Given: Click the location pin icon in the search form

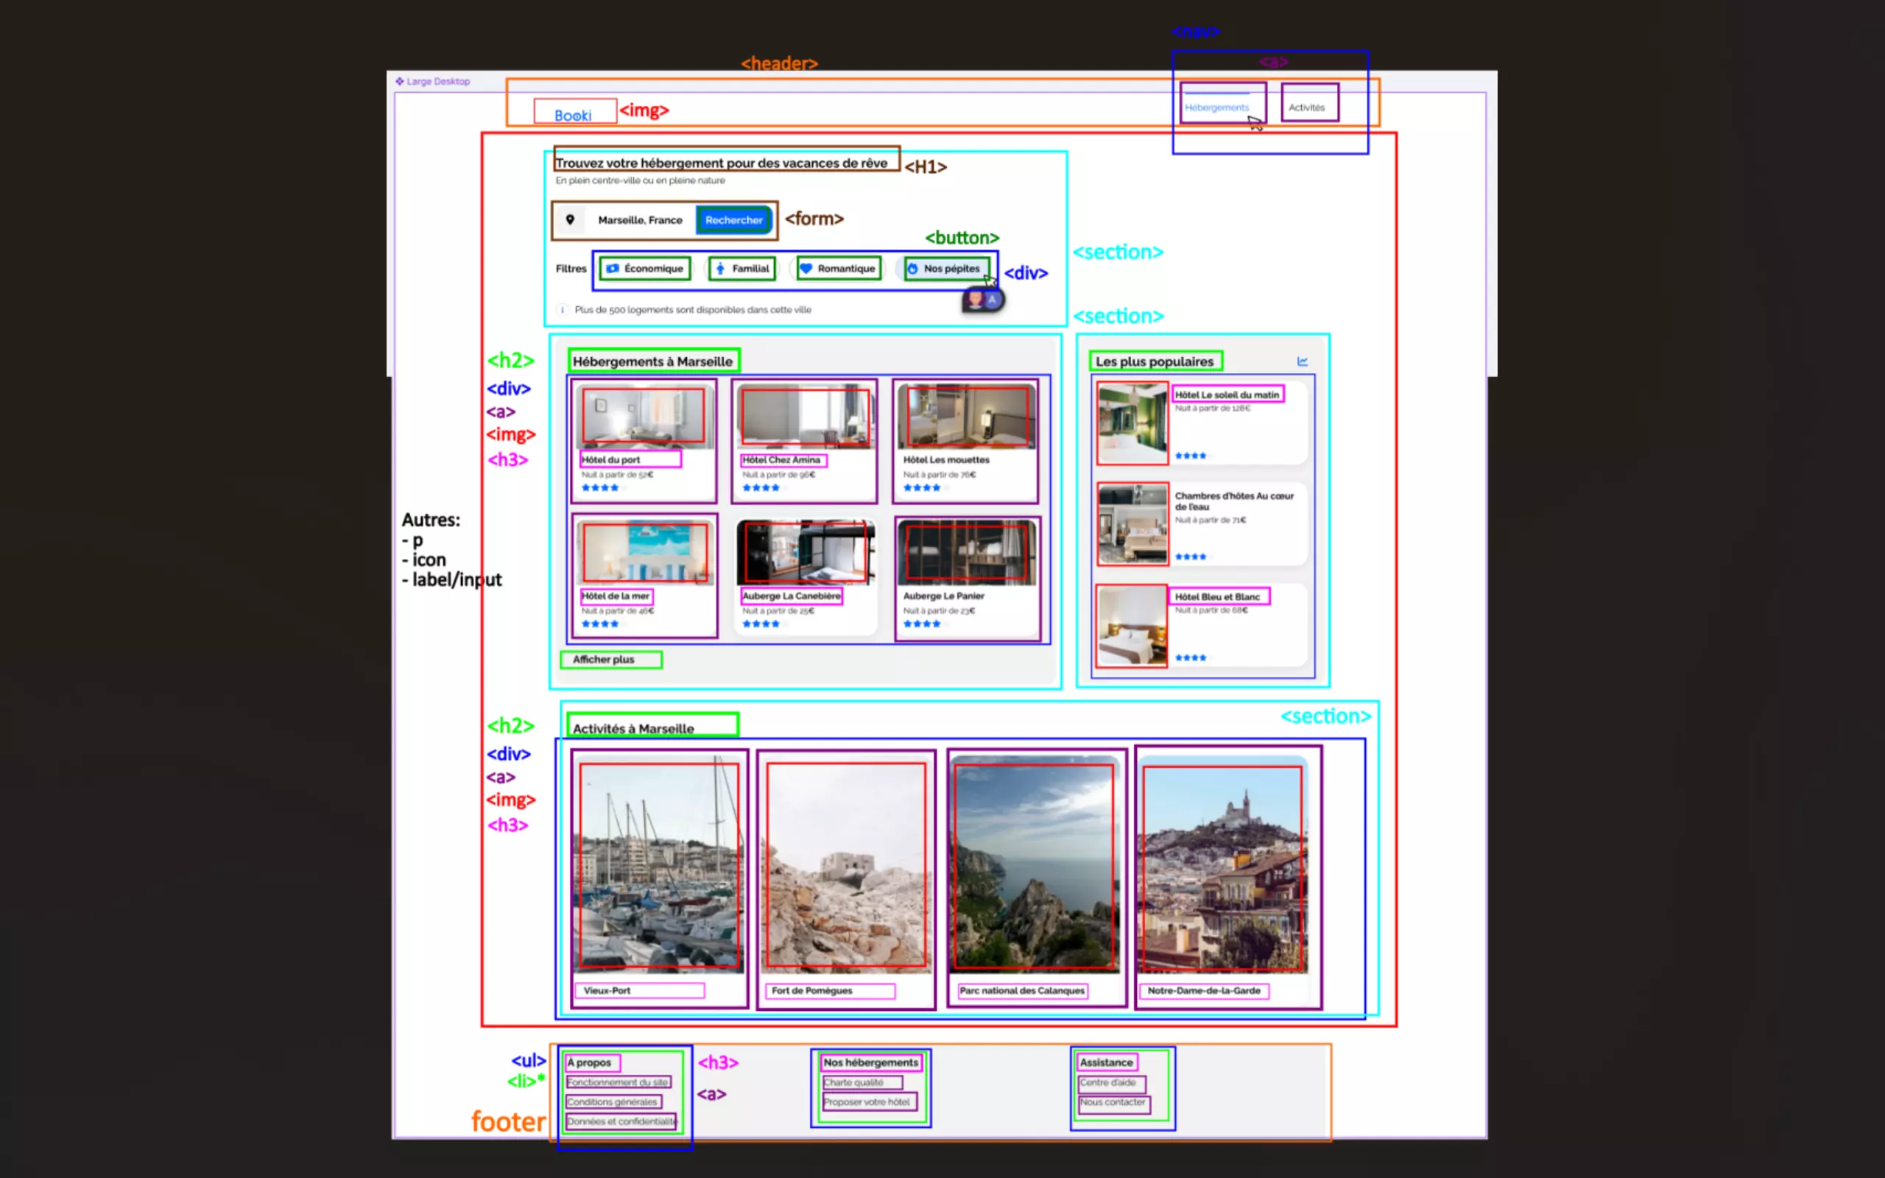Looking at the screenshot, I should [x=570, y=219].
